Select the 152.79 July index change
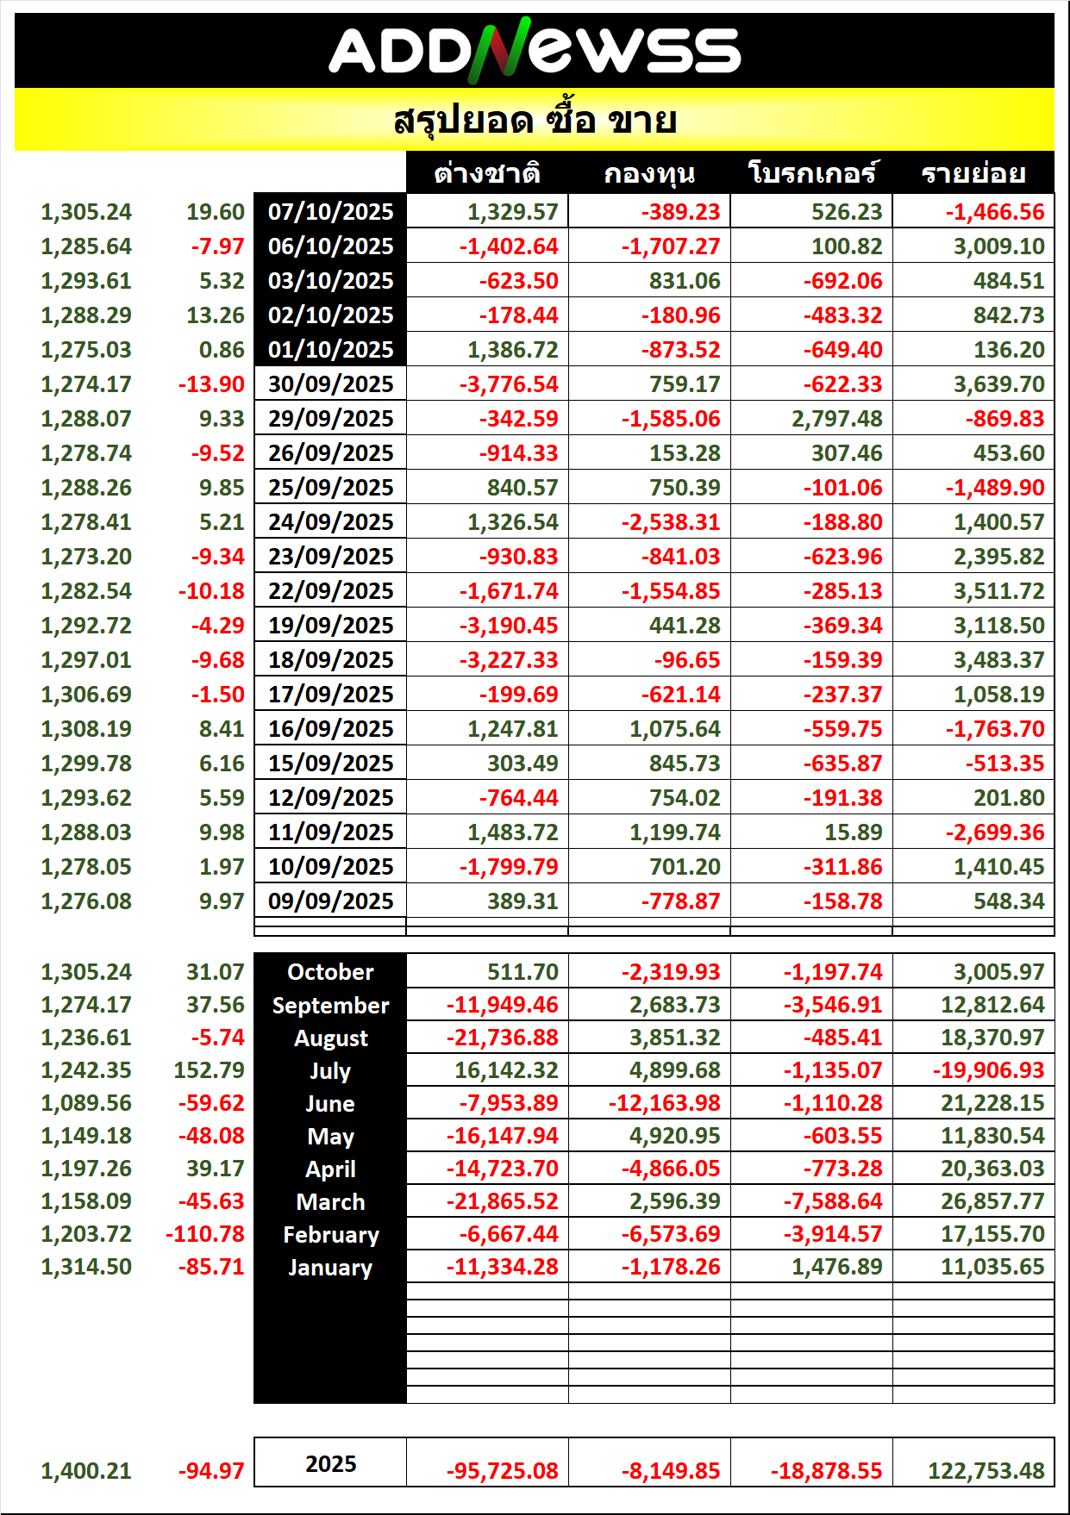The height and width of the screenshot is (1515, 1070). point(209,1070)
